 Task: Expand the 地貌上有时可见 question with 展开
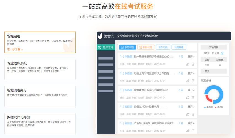click(191, 73)
